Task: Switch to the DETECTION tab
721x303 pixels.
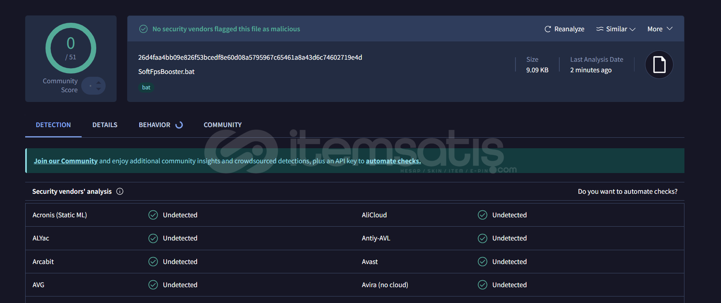Action: (x=53, y=125)
